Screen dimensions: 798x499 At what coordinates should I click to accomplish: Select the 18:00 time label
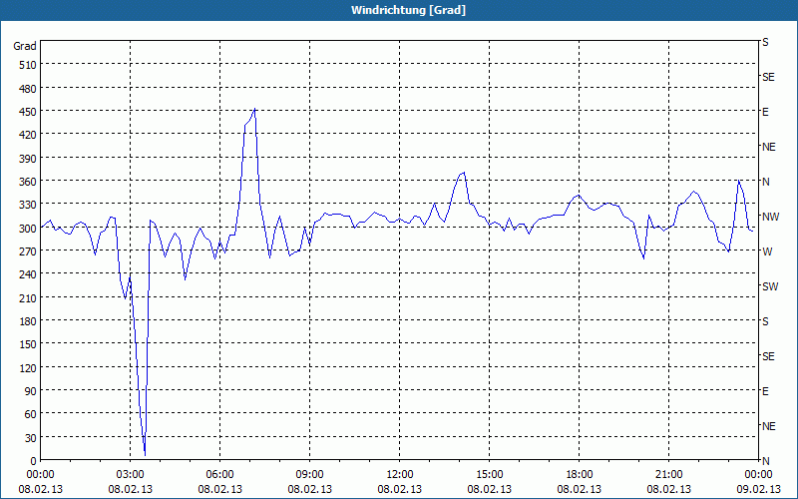point(580,475)
